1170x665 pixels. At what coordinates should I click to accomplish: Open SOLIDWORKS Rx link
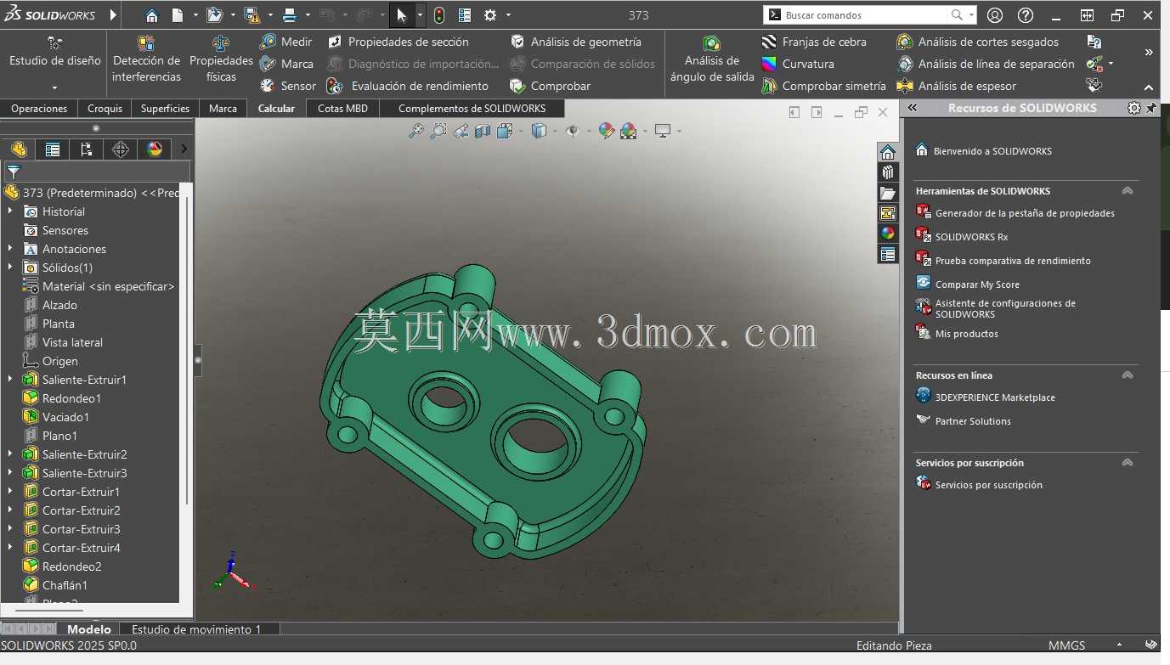click(971, 237)
